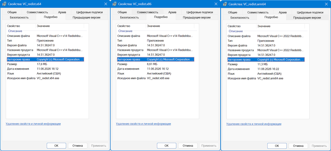Viewport: 331px width, 151px height.
Task: Open Общие tab in VC_redist.x64 window
Action: point(12,12)
